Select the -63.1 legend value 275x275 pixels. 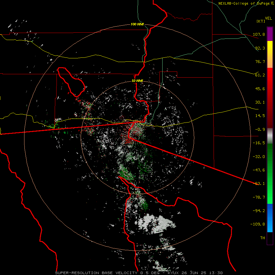tap(259, 184)
